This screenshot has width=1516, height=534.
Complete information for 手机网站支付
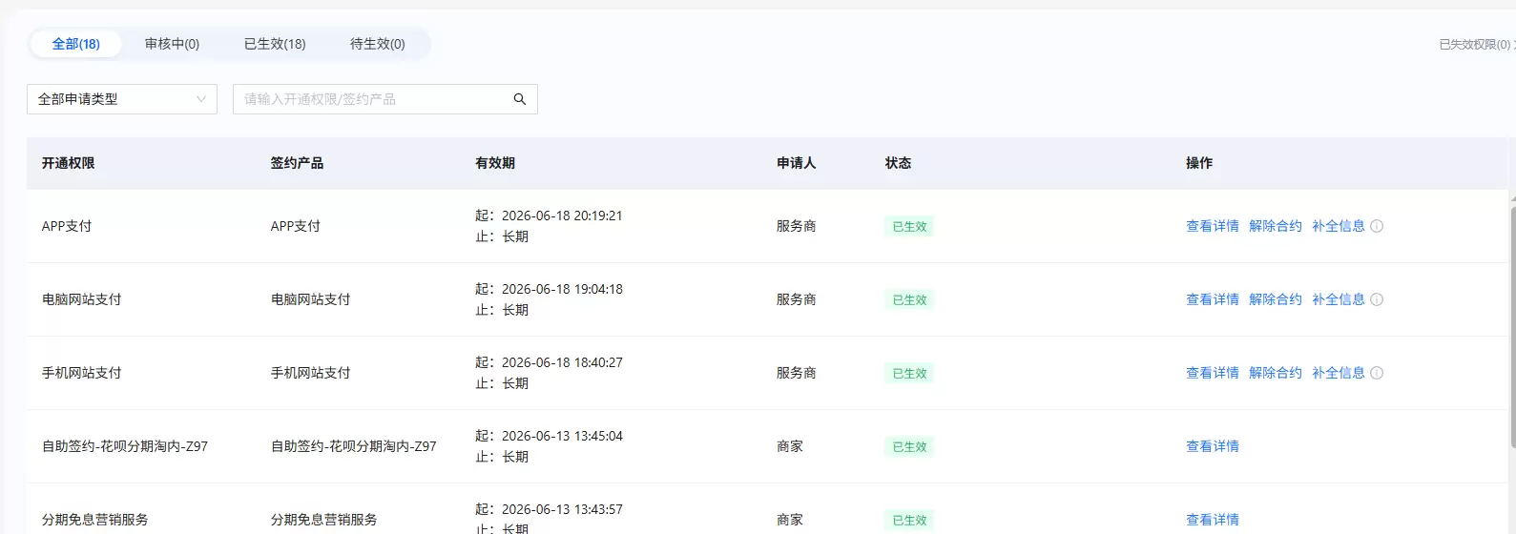(x=1339, y=373)
